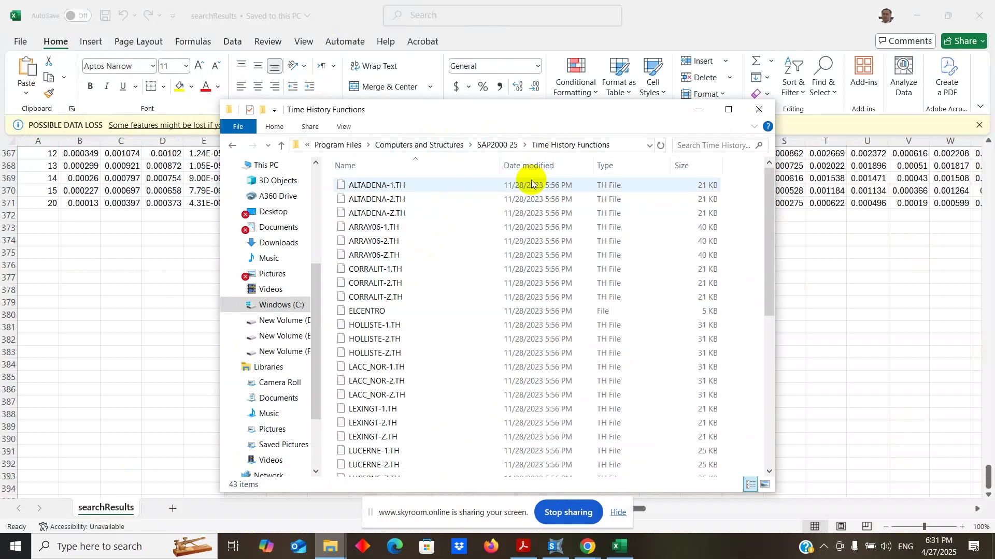Toggle the AutoSave switch
The image size is (995, 559).
(77, 16)
